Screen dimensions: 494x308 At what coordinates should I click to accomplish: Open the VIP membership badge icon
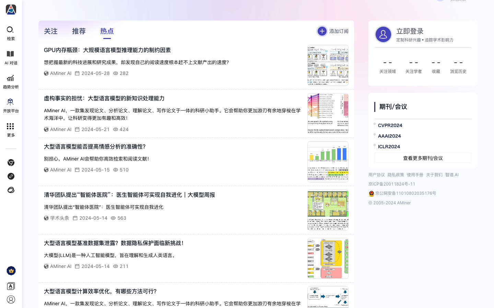11,271
